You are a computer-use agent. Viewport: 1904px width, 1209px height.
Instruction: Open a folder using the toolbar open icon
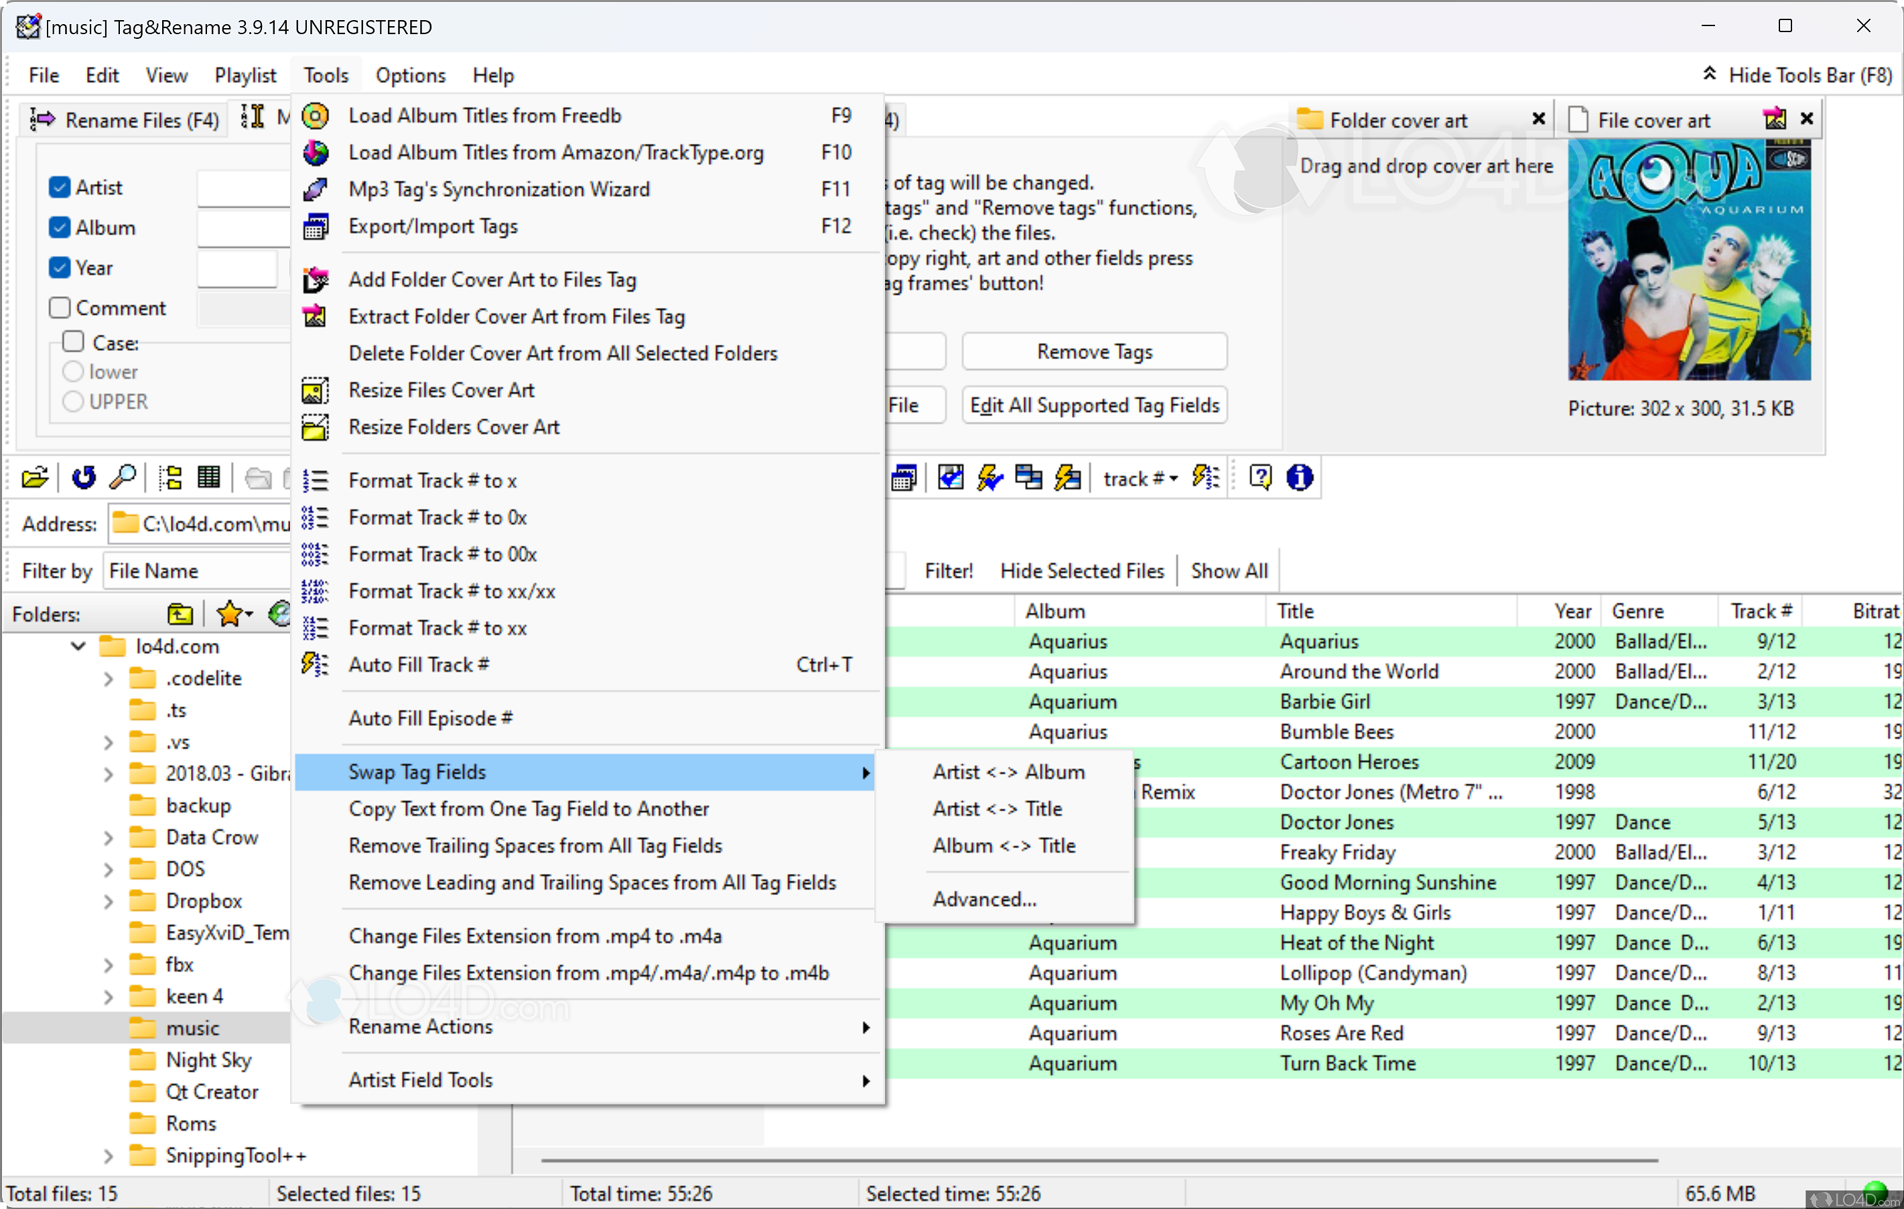(35, 478)
